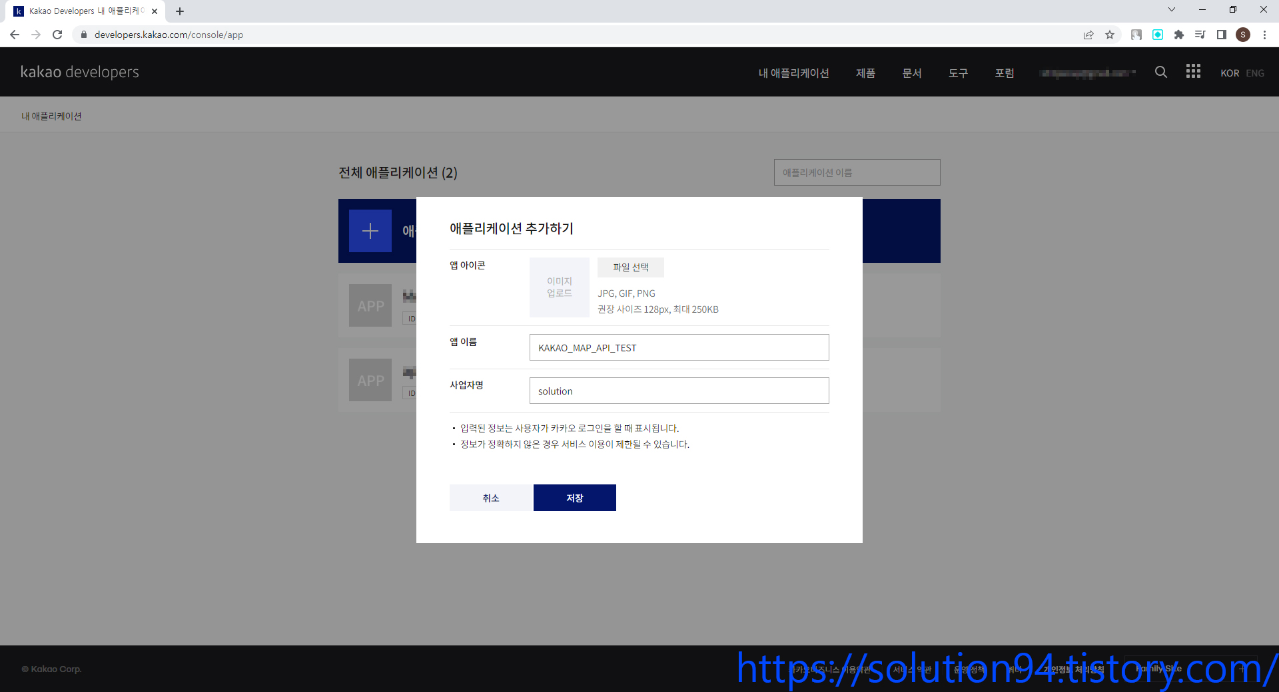Image resolution: width=1279 pixels, height=692 pixels.
Task: Click the tab search chevron
Action: tap(1172, 9)
